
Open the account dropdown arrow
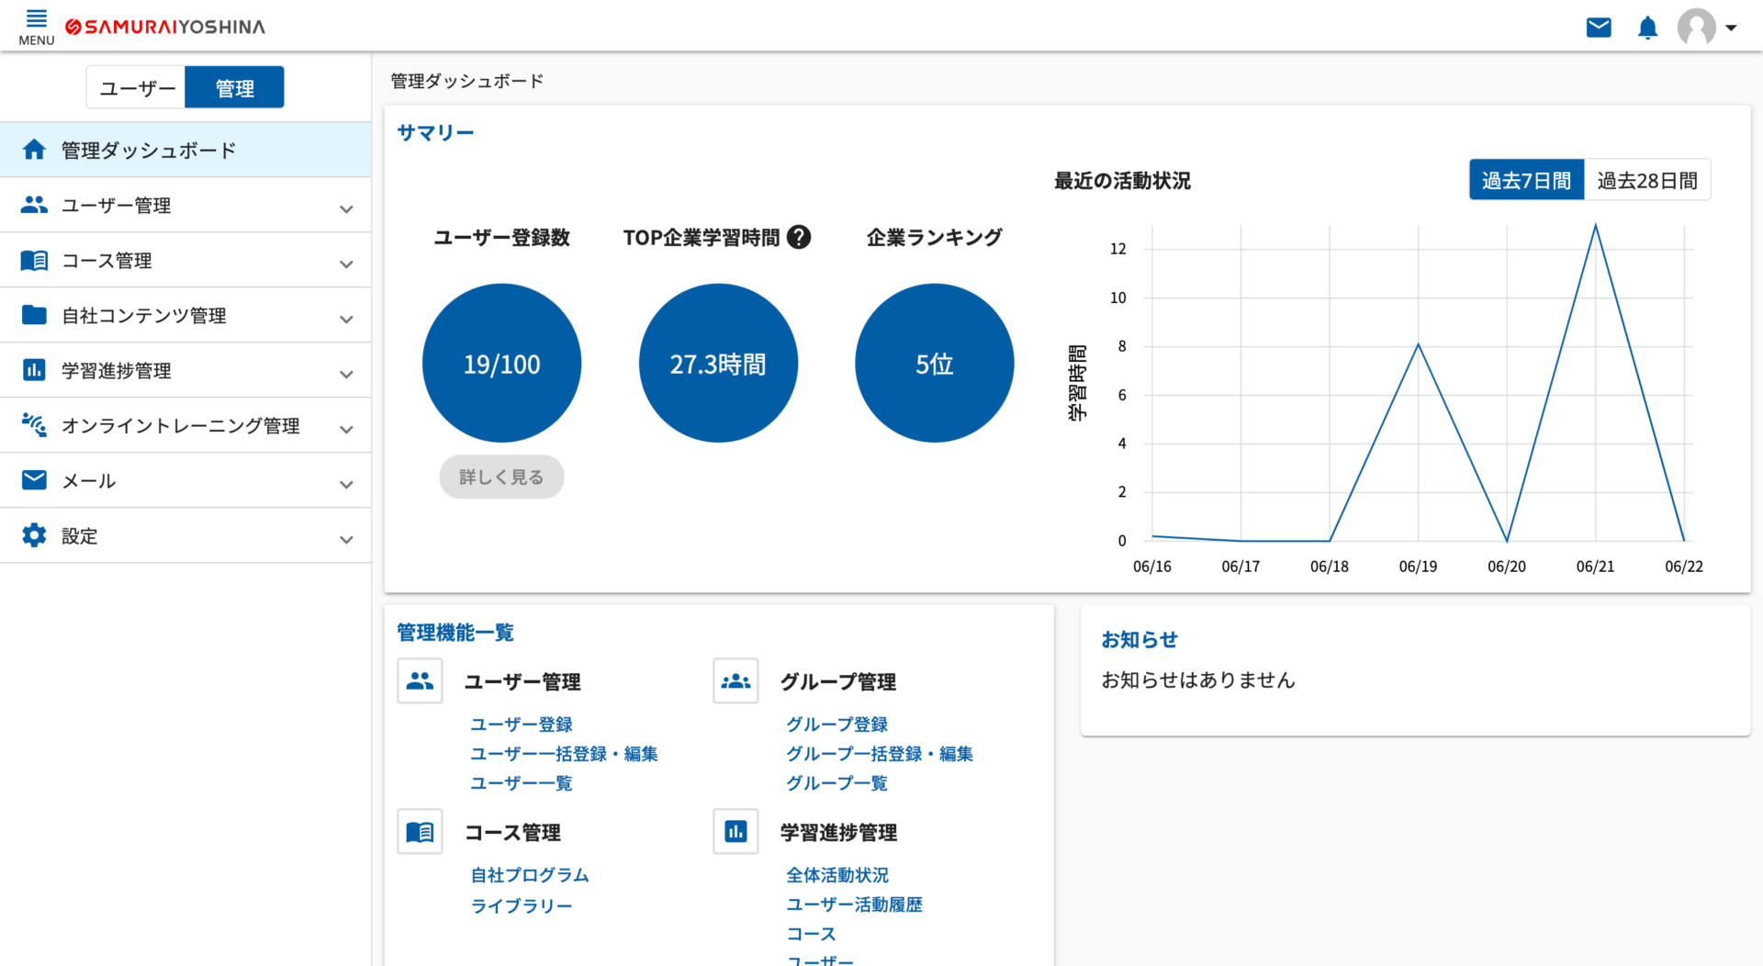click(x=1731, y=28)
